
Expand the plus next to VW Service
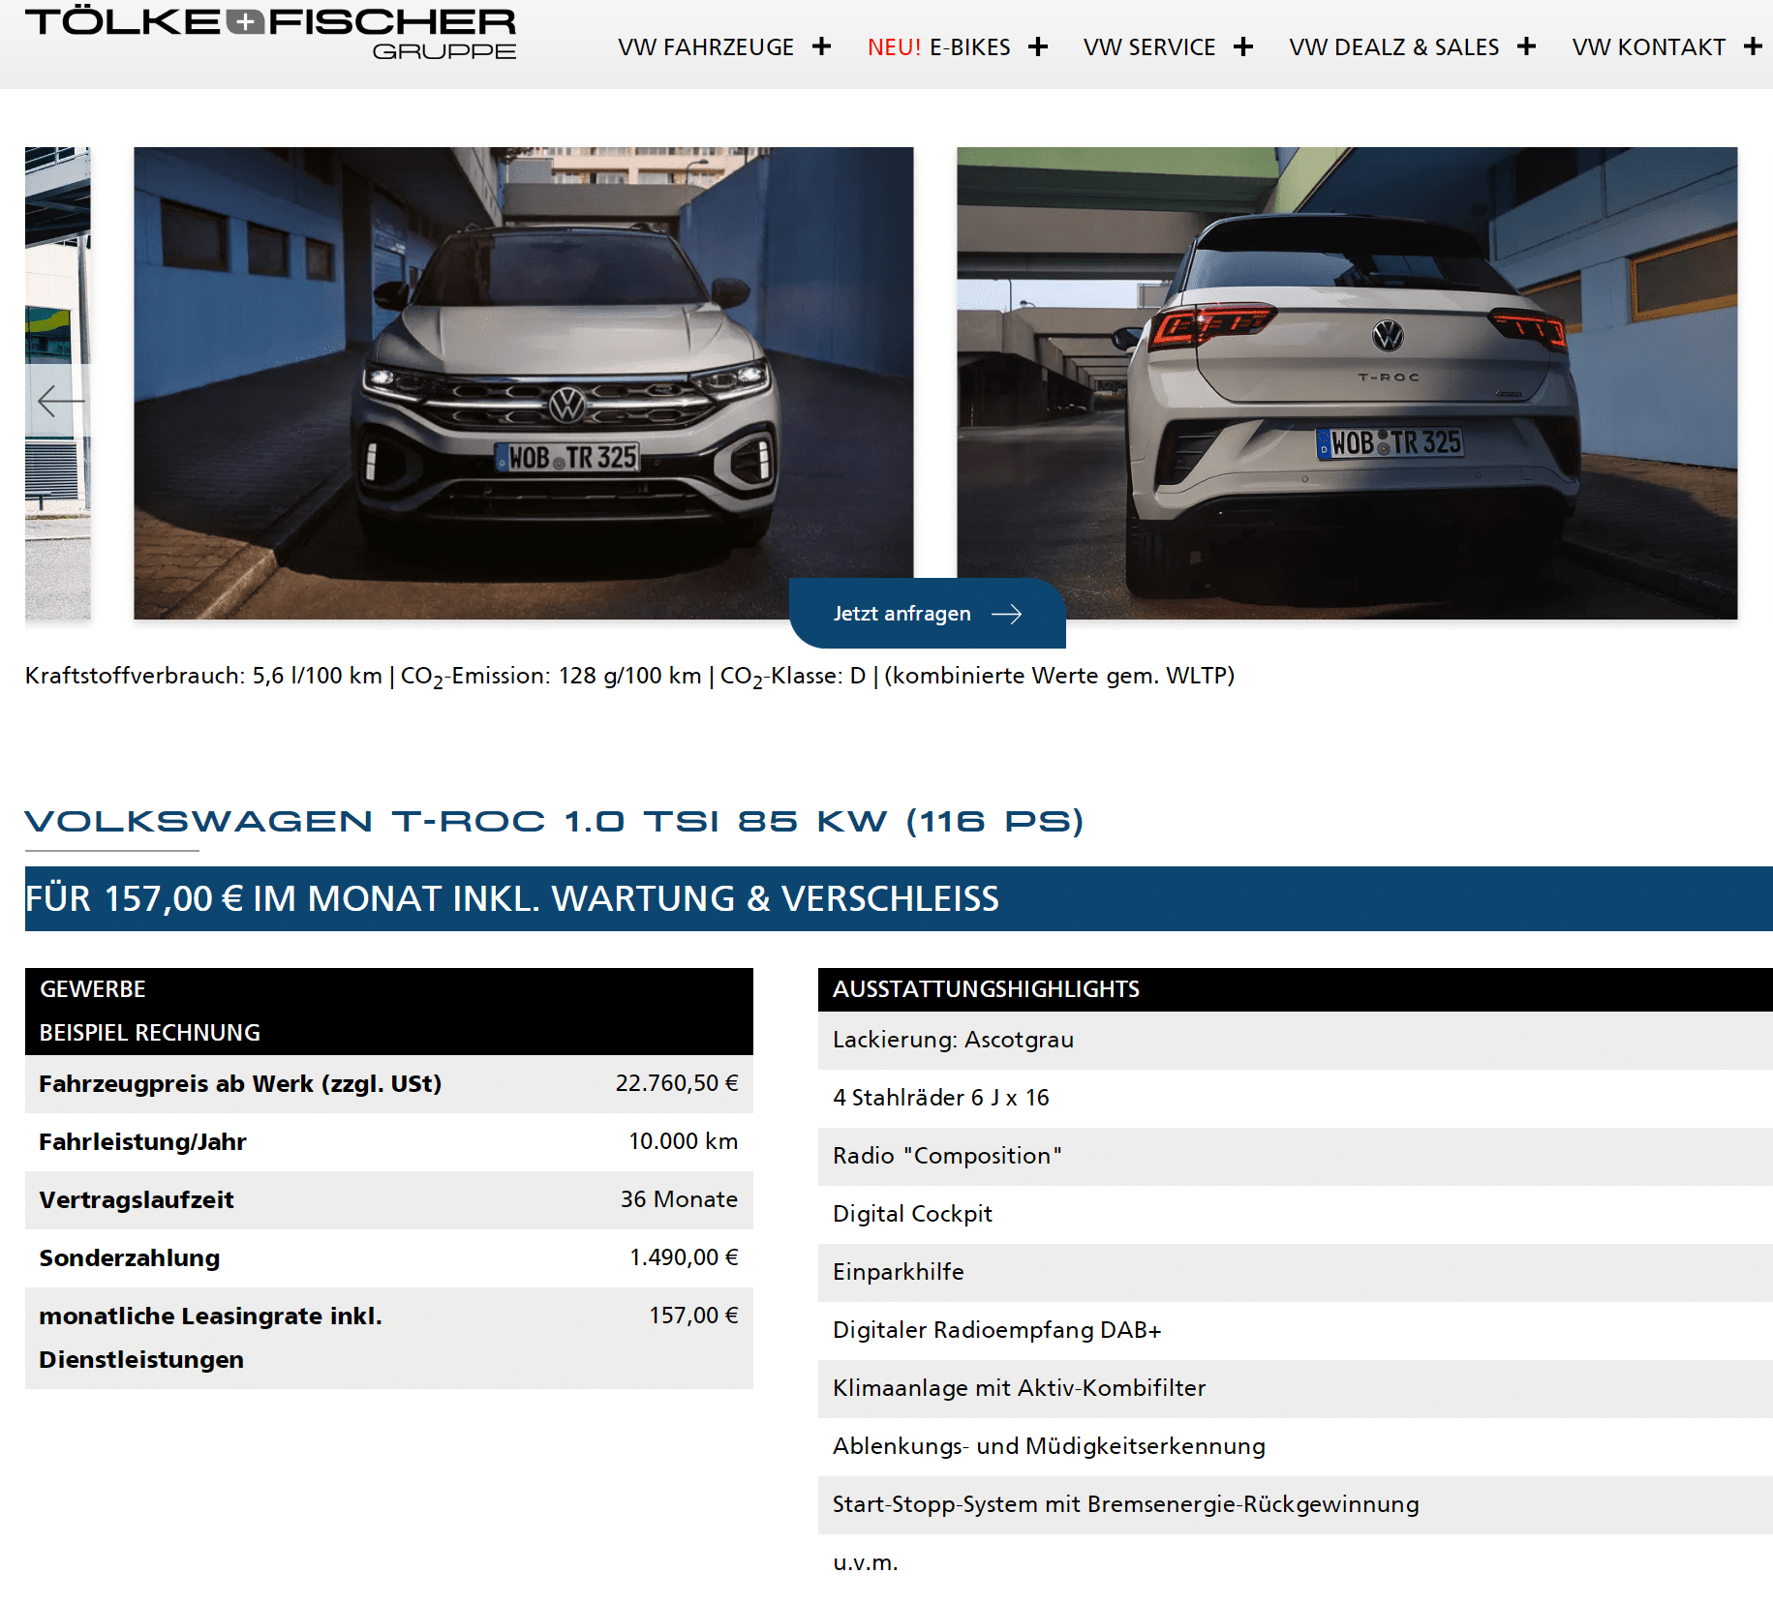coord(1243,46)
